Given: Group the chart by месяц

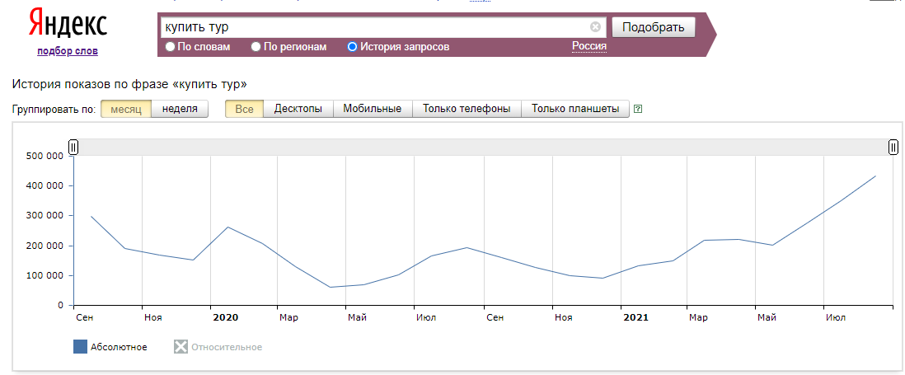Looking at the screenshot, I should click(126, 109).
